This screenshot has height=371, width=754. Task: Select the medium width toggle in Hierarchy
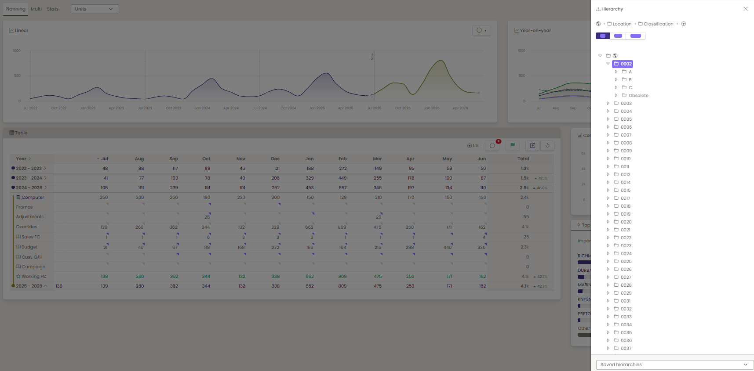[618, 36]
